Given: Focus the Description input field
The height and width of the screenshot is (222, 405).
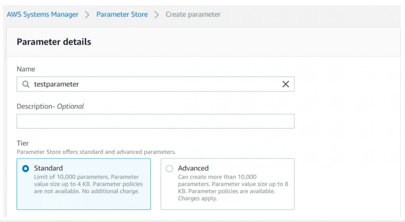Looking at the screenshot, I should click(155, 121).
